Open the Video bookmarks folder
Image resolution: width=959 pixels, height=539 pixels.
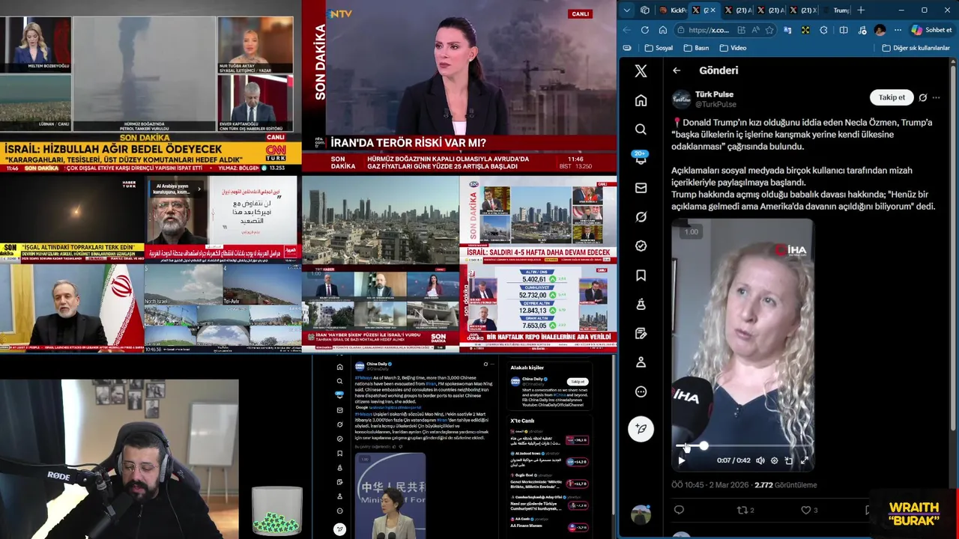pyautogui.click(x=733, y=48)
